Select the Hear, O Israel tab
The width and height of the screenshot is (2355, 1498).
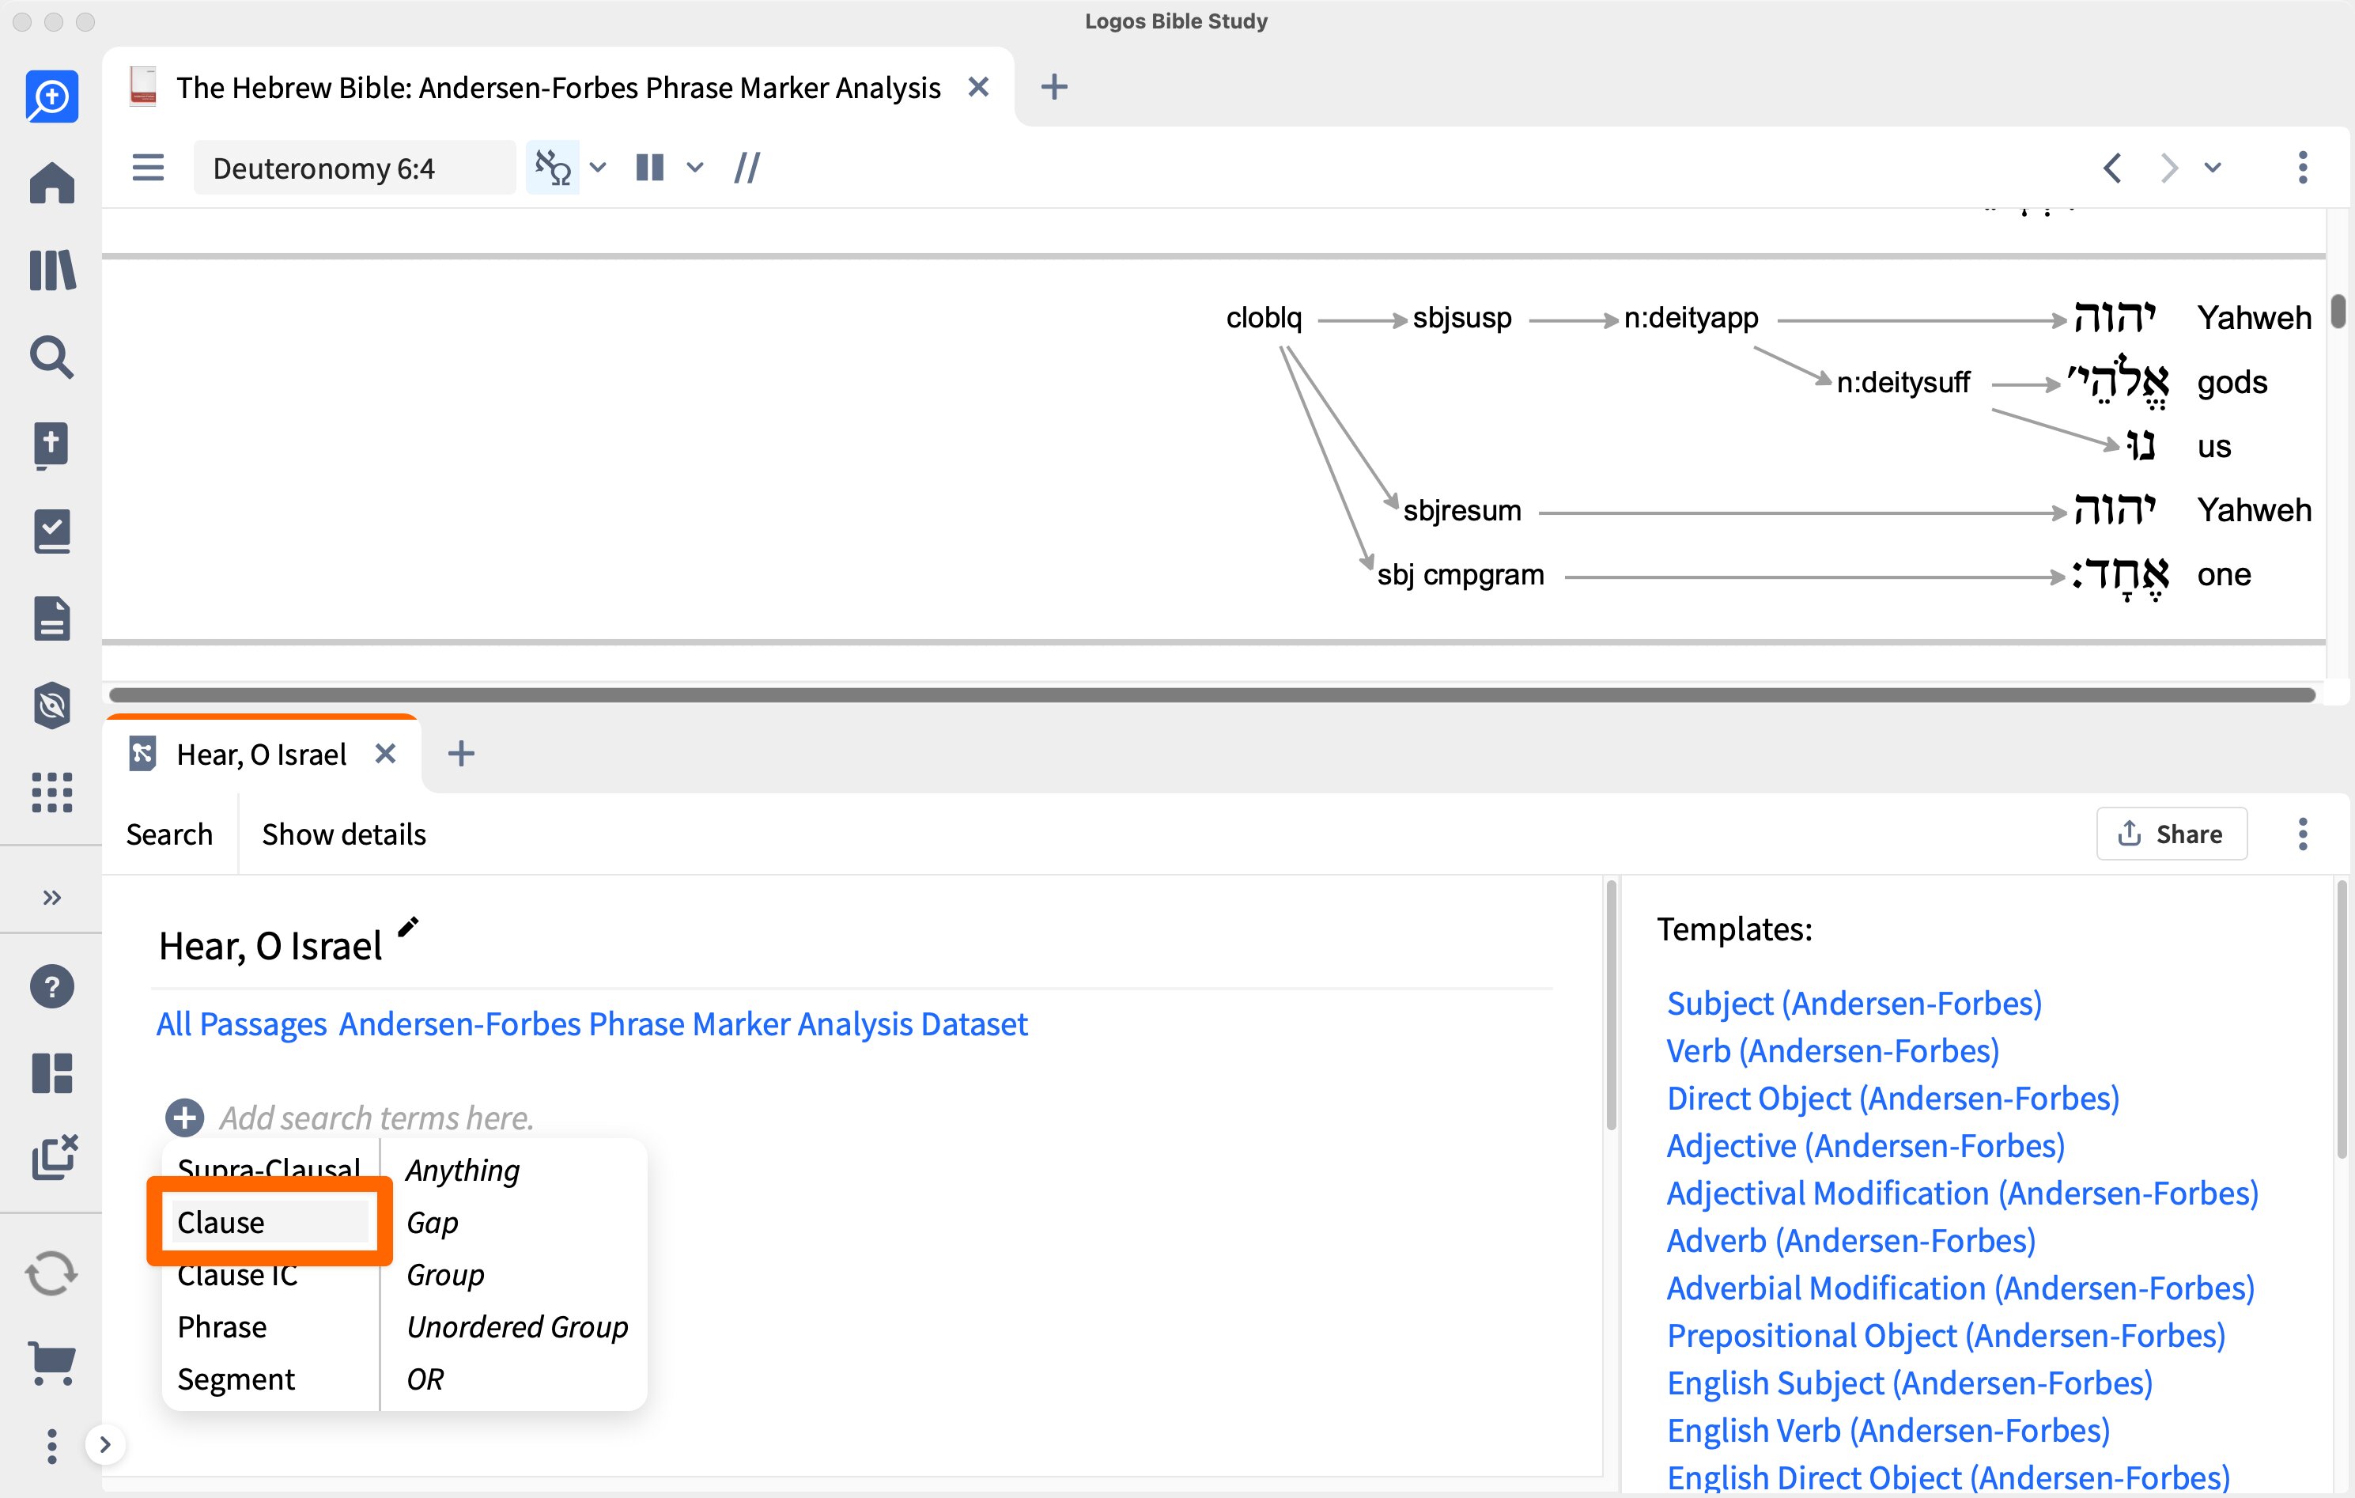[262, 755]
